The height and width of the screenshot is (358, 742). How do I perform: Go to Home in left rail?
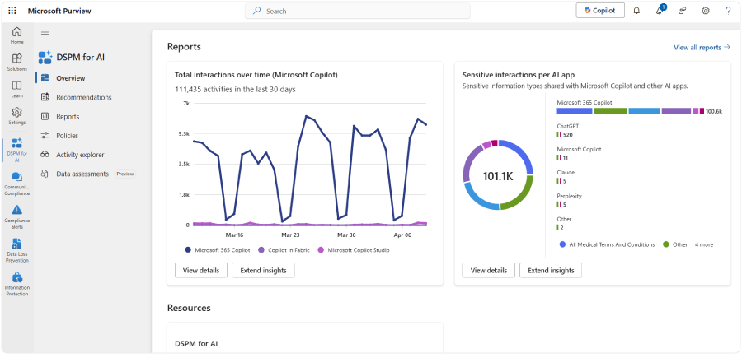coord(17,35)
